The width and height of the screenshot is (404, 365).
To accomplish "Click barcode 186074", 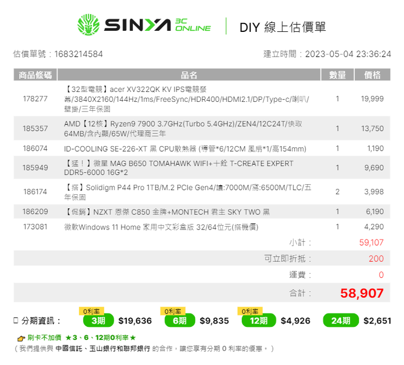I will coord(35,148).
